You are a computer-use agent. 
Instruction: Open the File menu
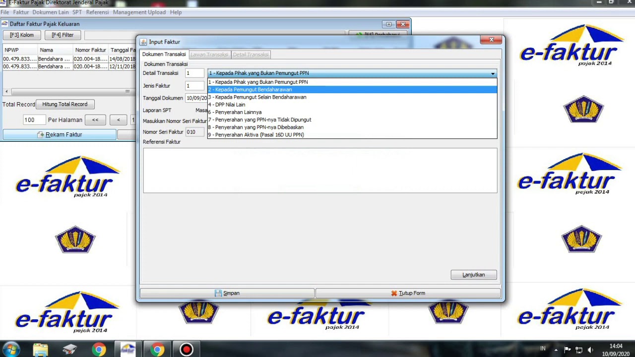[5, 12]
